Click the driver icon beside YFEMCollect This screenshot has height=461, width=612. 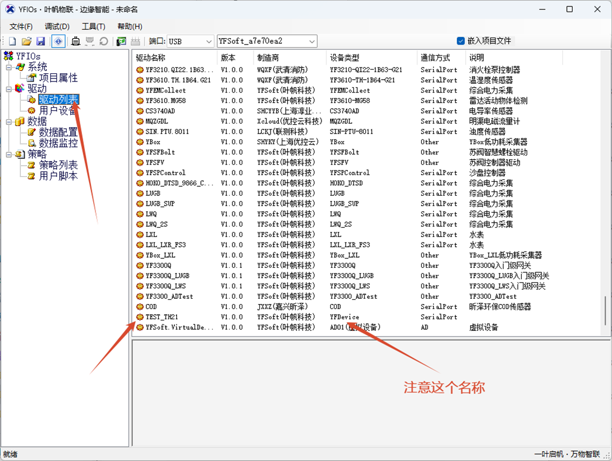(140, 91)
